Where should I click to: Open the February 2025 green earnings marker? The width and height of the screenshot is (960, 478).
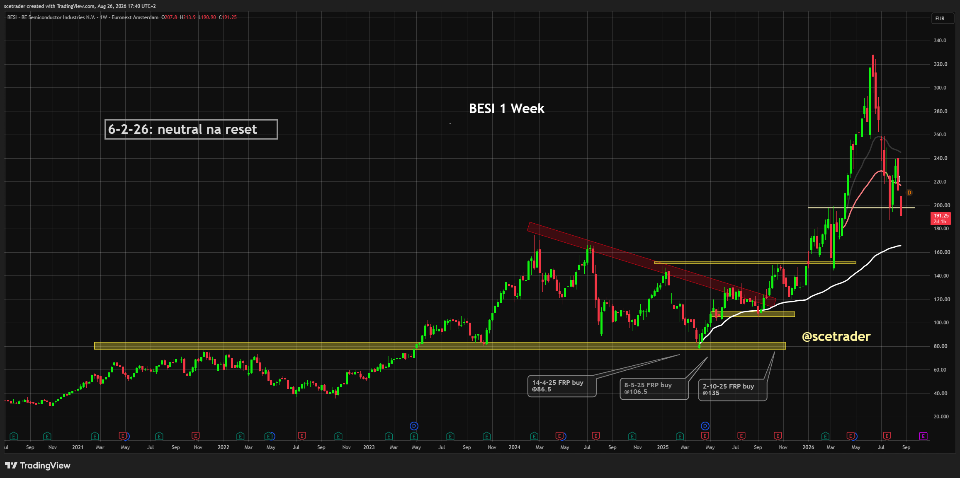pyautogui.click(x=680, y=436)
